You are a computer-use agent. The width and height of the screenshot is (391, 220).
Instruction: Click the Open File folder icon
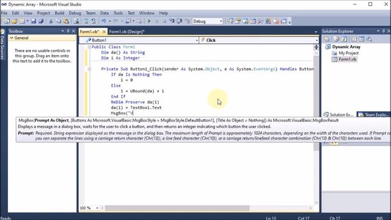coord(14,21)
